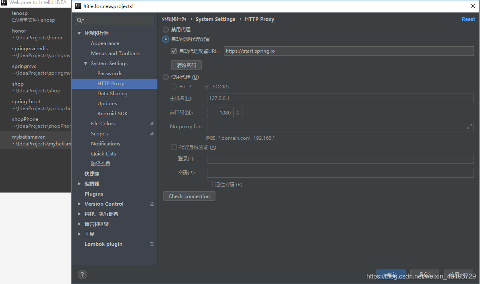Screen dimensions: 480x284
Task: Click the 取消 button
Action: pyautogui.click(x=424, y=274)
